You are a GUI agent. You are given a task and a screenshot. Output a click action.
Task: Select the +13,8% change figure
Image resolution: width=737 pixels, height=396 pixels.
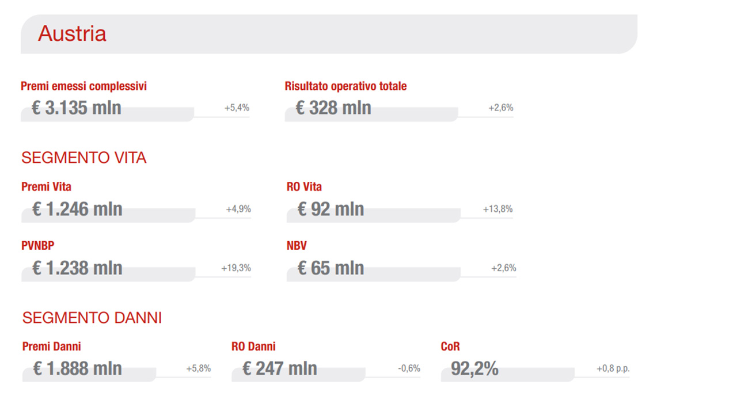pyautogui.click(x=497, y=209)
